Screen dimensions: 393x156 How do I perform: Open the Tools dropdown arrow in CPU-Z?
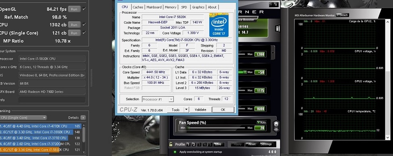click(186, 109)
